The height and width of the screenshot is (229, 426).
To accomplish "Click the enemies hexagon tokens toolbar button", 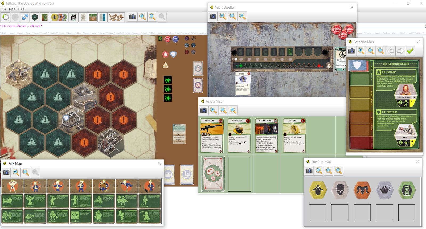I will [59, 17].
